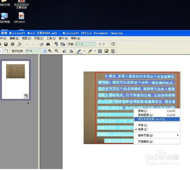Select the page 1 thumbnail

[16, 80]
